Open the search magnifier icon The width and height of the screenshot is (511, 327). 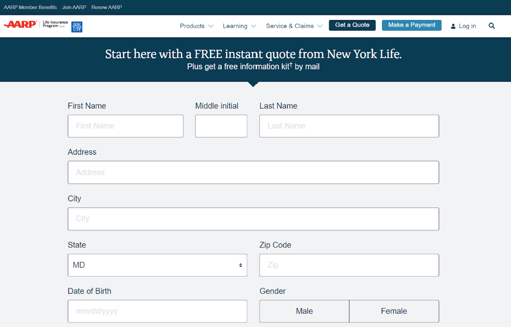click(x=491, y=26)
